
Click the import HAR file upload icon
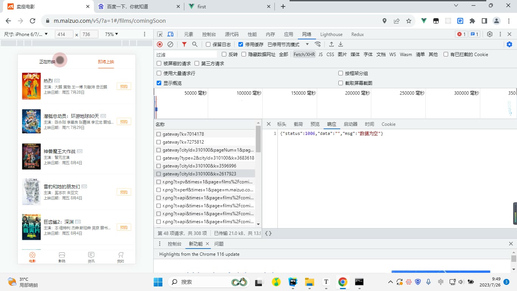click(332, 44)
